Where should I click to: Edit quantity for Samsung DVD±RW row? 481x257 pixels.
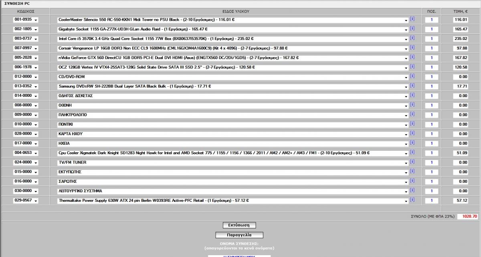pos(432,86)
